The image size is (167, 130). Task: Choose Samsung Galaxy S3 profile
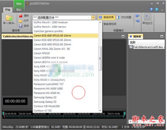click(x=65, y=102)
